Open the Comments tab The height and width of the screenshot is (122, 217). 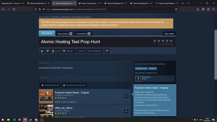pyautogui.click(x=83, y=34)
